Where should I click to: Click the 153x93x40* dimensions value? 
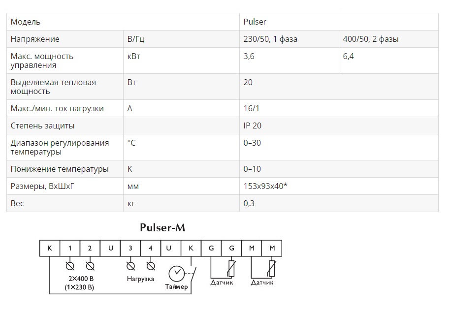[265, 186]
